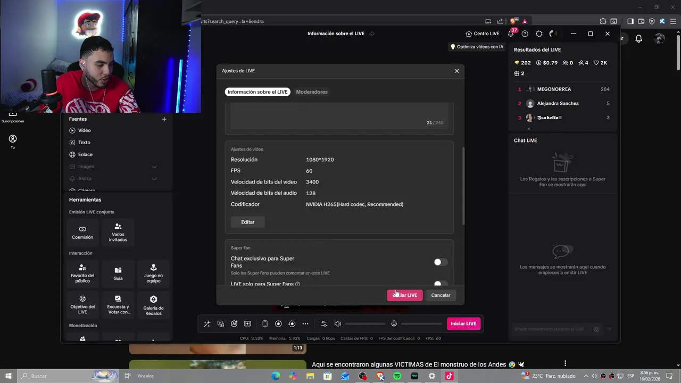Viewport: 681px width, 383px height.
Task: Start recording with the record icon
Action: tap(278, 323)
